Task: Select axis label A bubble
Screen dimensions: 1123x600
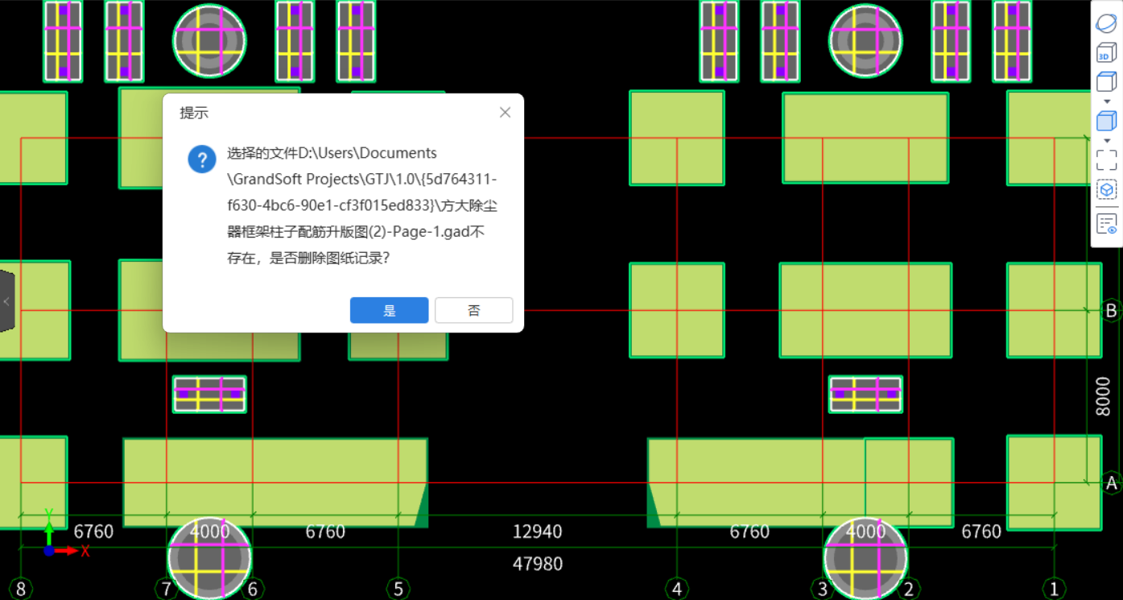Action: click(x=1111, y=482)
